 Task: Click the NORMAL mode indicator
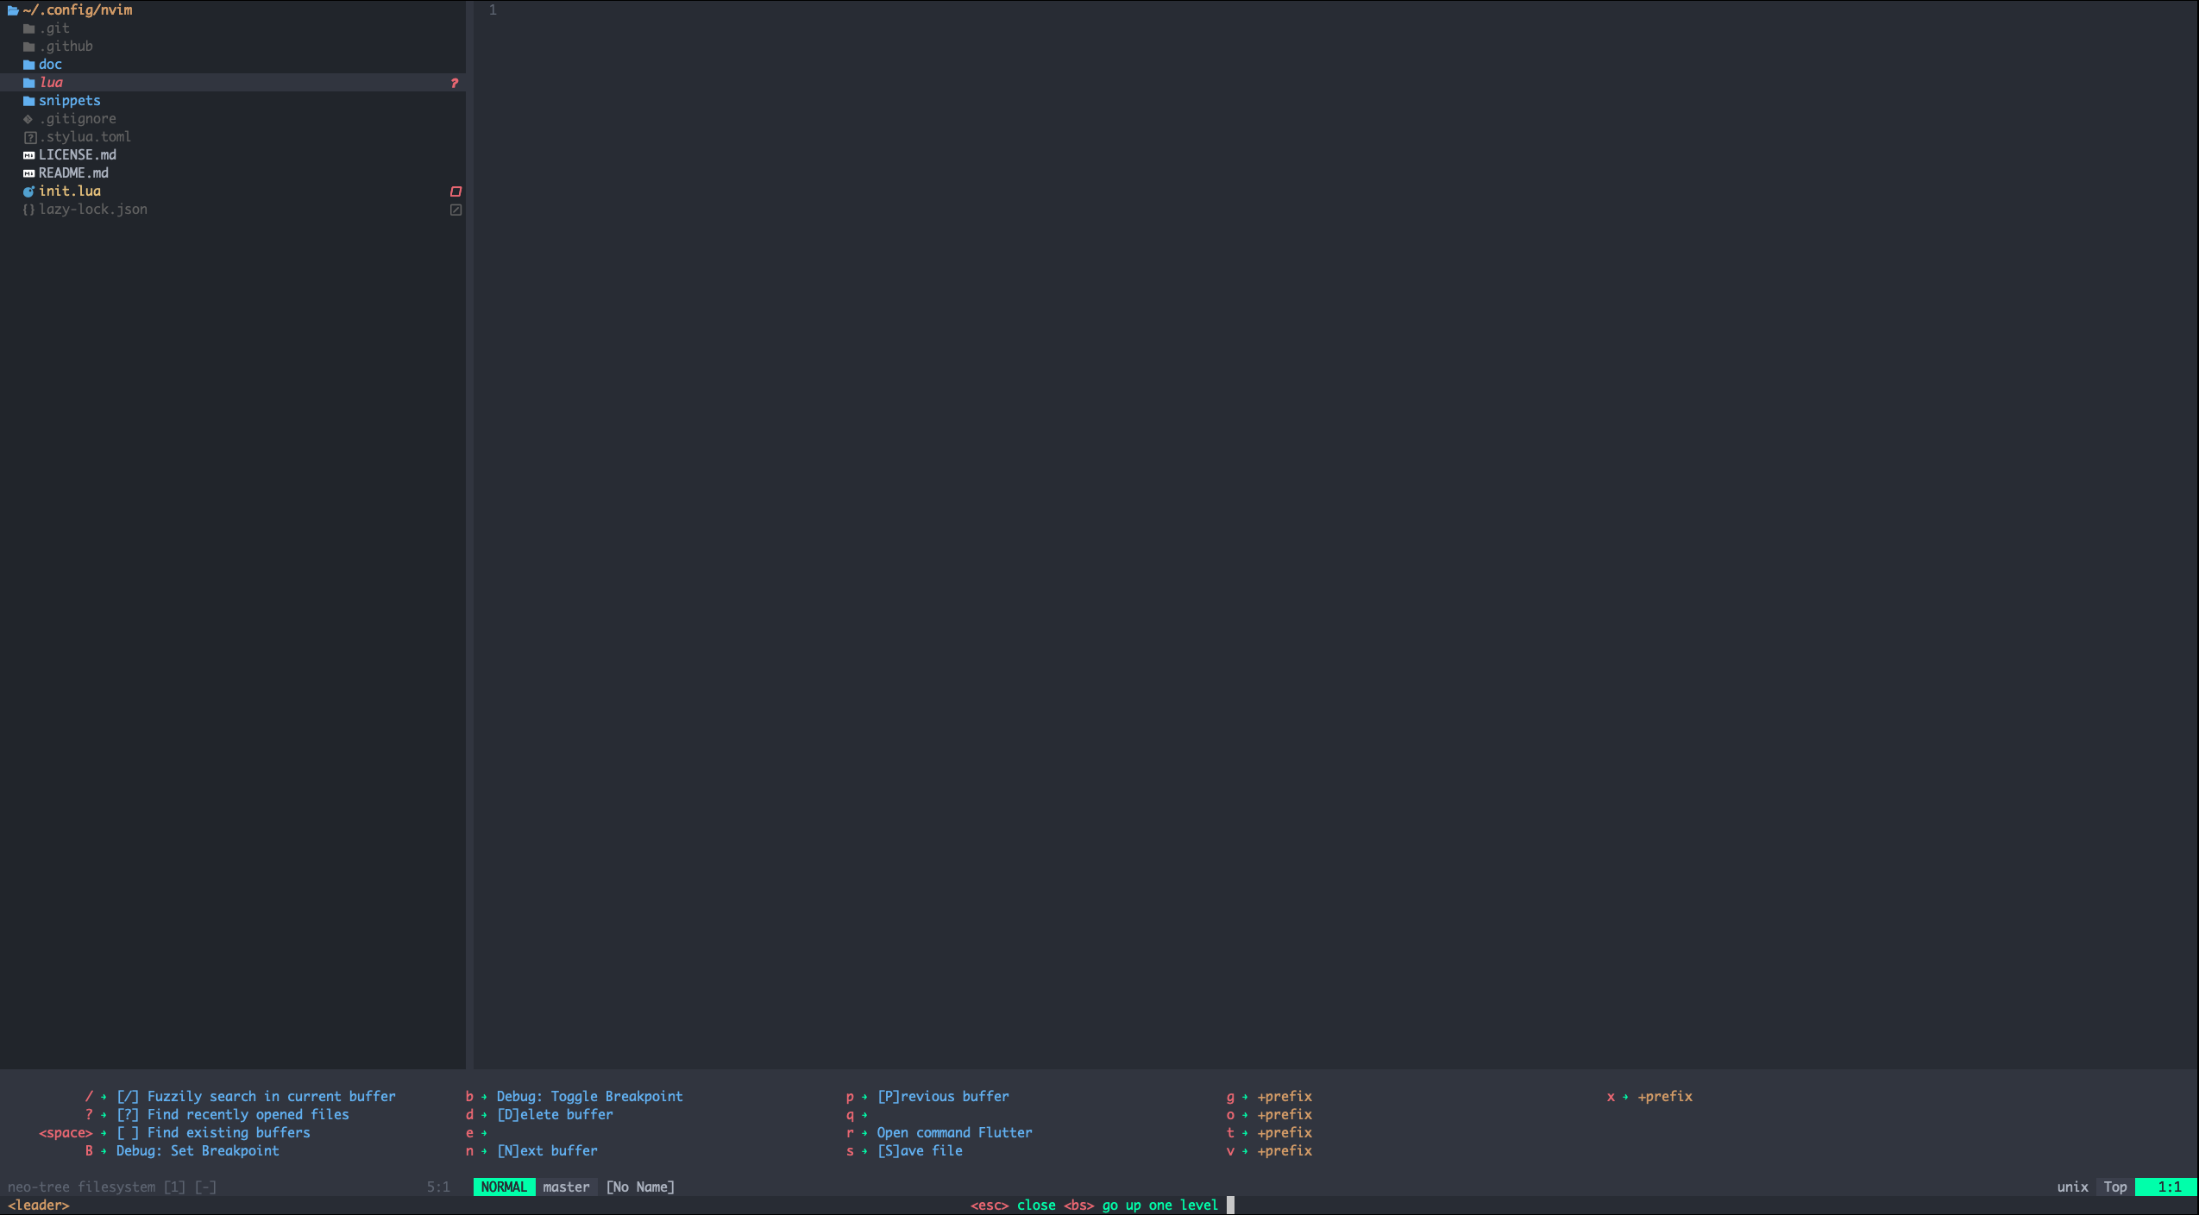click(x=504, y=1187)
